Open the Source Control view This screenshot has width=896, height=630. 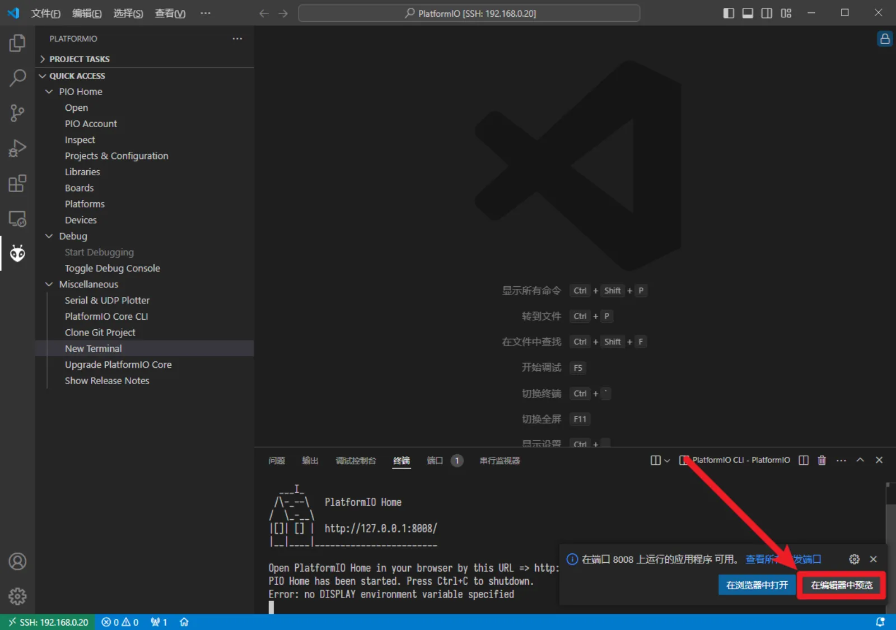pyautogui.click(x=17, y=113)
